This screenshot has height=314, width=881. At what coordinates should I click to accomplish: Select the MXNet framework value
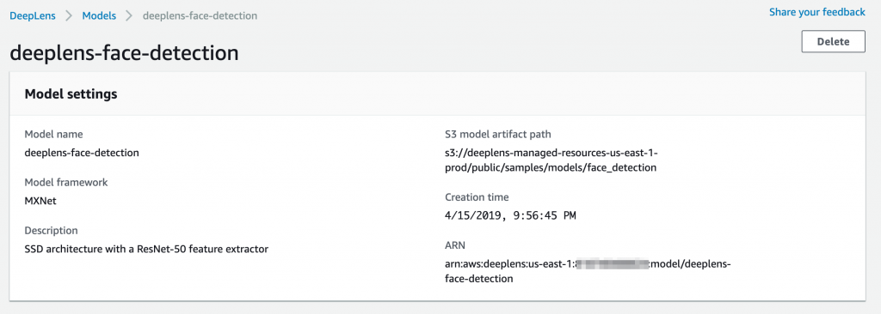point(40,200)
